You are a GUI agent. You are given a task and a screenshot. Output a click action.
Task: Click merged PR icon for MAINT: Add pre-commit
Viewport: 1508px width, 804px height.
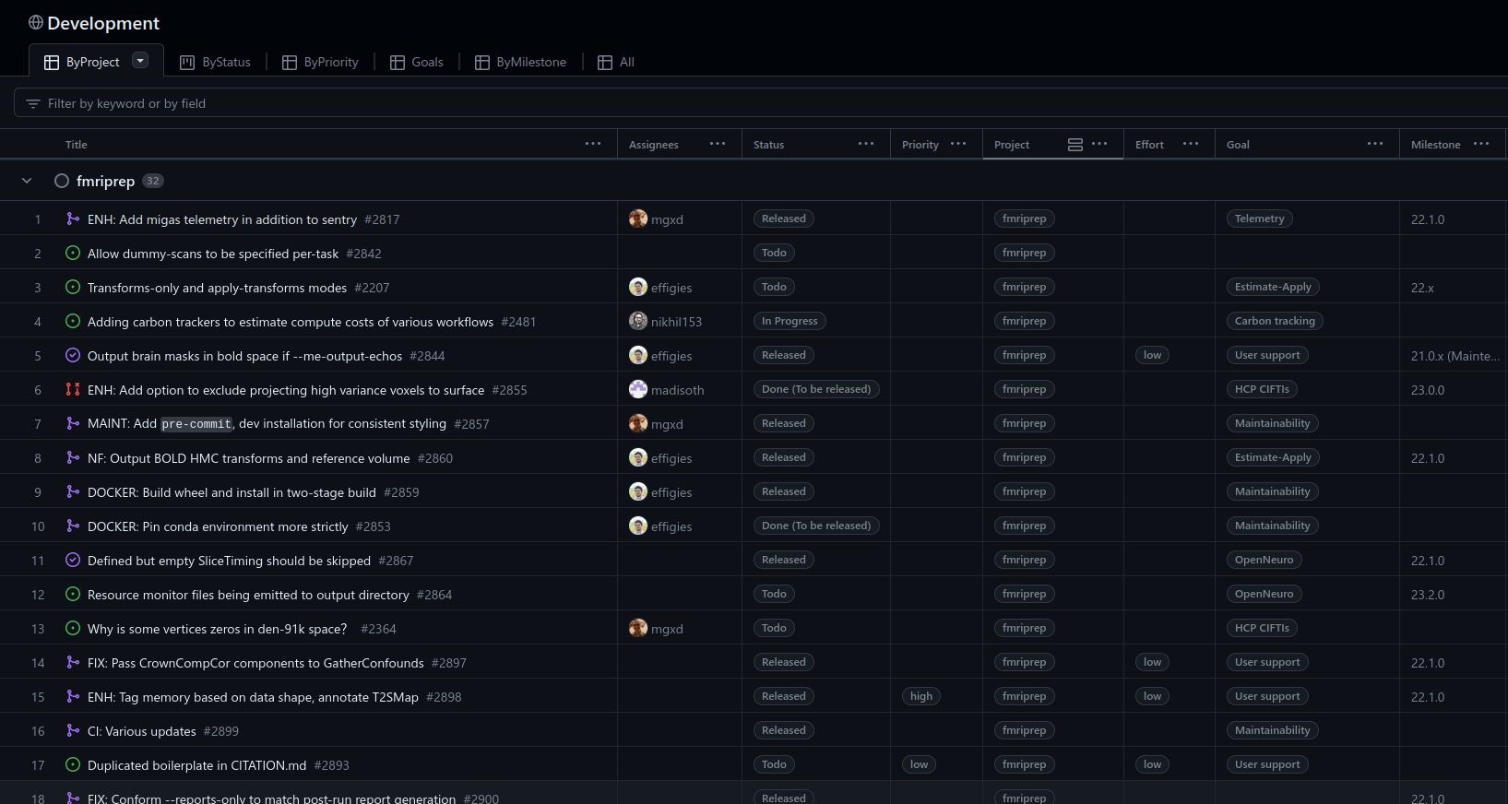click(x=73, y=423)
